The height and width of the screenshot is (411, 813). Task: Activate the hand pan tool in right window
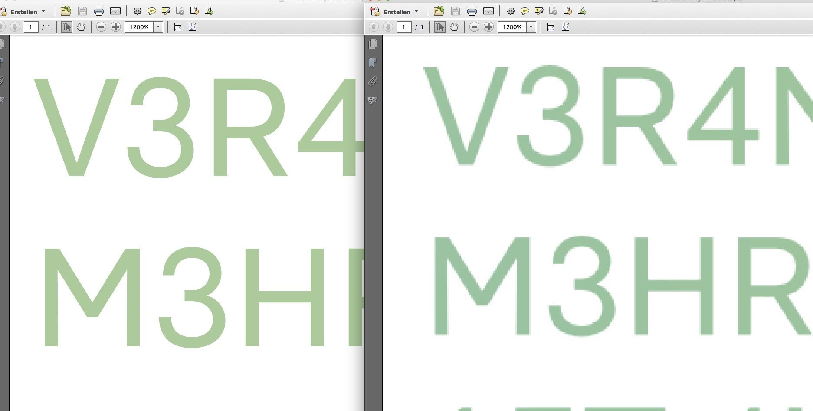click(454, 27)
